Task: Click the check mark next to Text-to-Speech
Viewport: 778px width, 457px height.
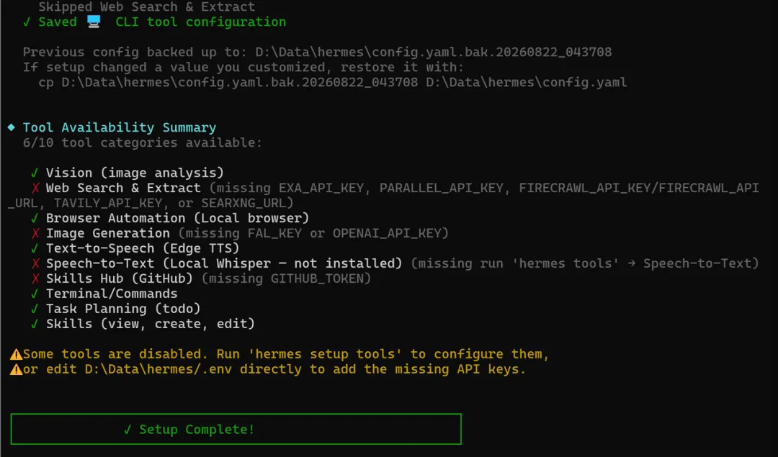Action: point(35,248)
